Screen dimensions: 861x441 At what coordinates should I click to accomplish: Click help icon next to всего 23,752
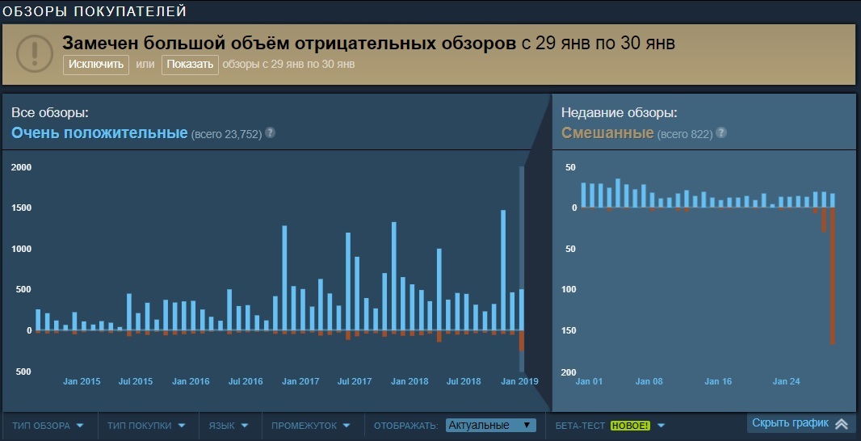click(x=270, y=132)
